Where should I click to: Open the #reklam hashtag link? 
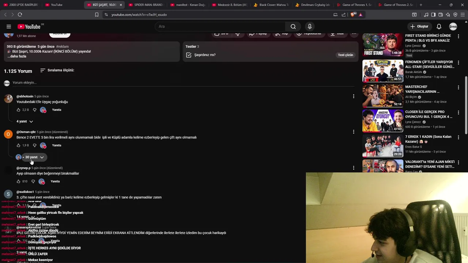63,47
